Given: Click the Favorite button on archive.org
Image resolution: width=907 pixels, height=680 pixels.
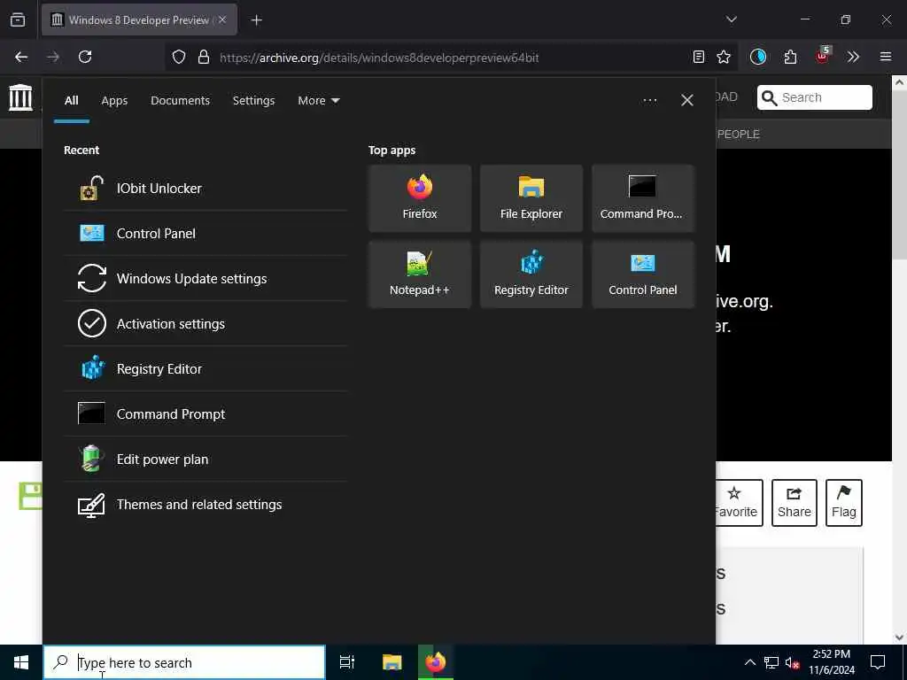Looking at the screenshot, I should (739, 503).
